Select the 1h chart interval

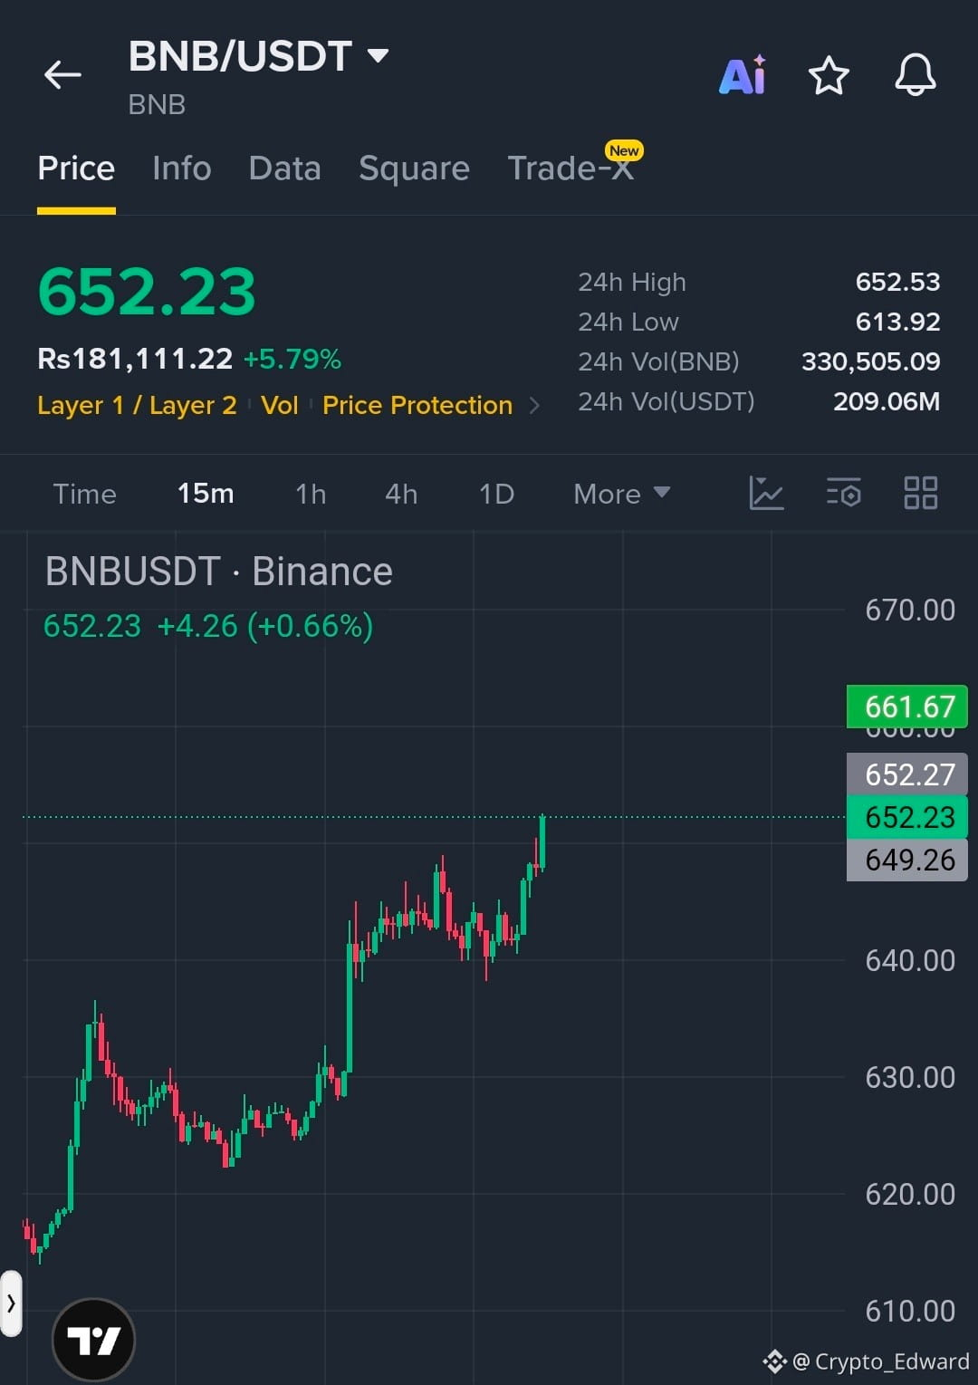point(311,494)
